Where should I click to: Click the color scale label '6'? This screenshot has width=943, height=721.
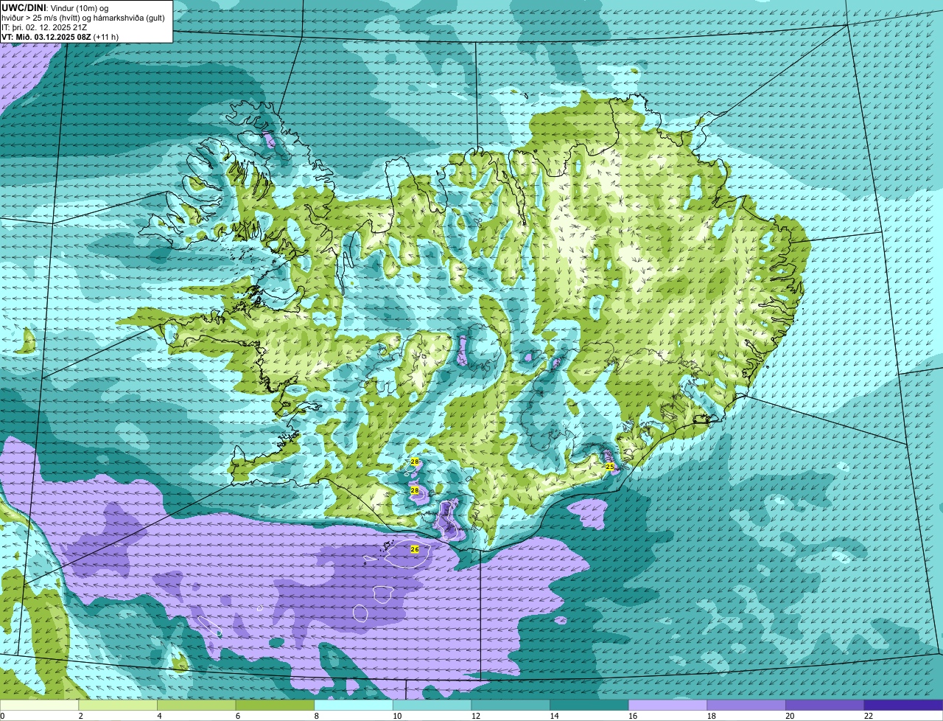237,716
